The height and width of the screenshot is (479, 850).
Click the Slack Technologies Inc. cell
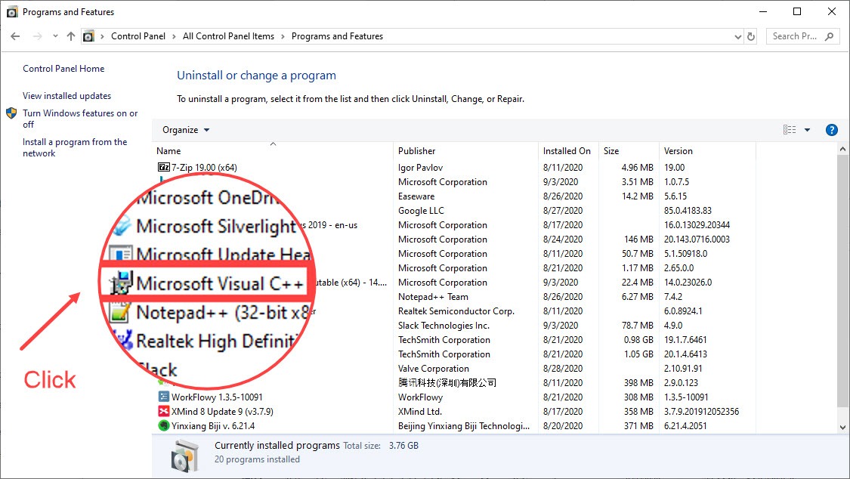tap(444, 326)
